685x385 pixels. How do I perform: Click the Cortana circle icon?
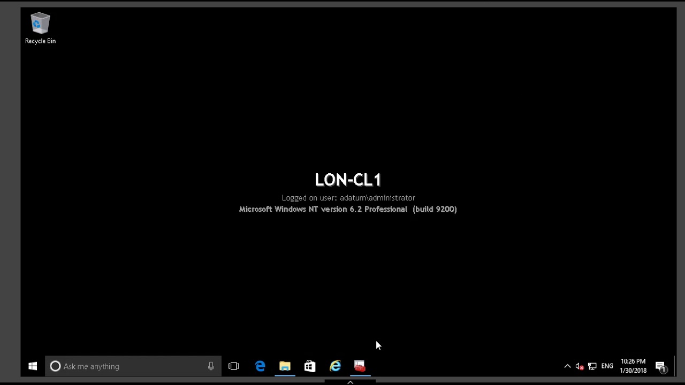[x=55, y=366]
